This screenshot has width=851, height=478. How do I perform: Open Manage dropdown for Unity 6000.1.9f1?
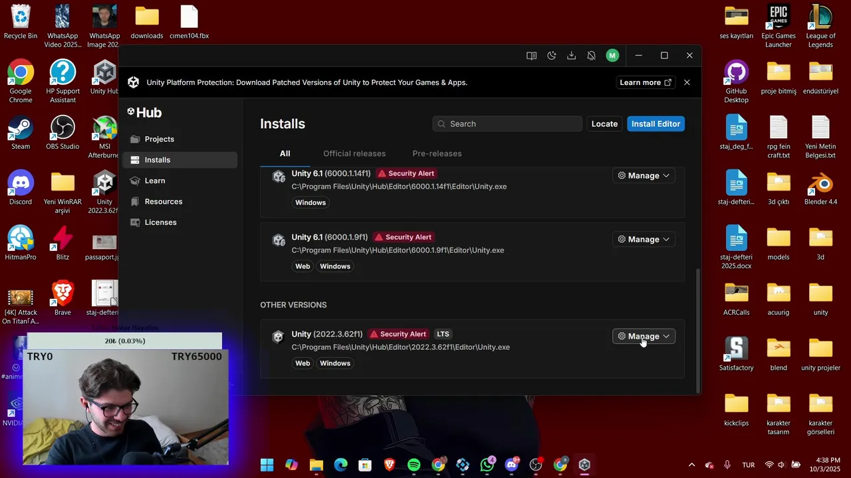[x=644, y=239]
